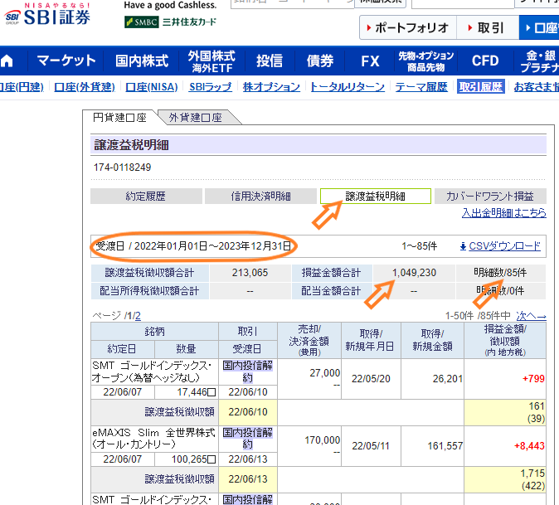Go to 口座(NISA) link

pyautogui.click(x=152, y=87)
